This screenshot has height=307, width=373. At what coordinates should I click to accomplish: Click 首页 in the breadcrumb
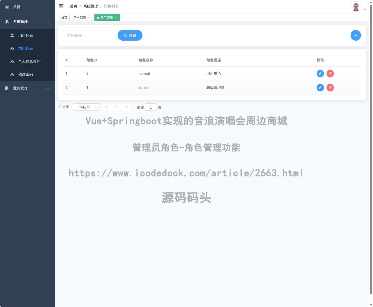(74, 6)
